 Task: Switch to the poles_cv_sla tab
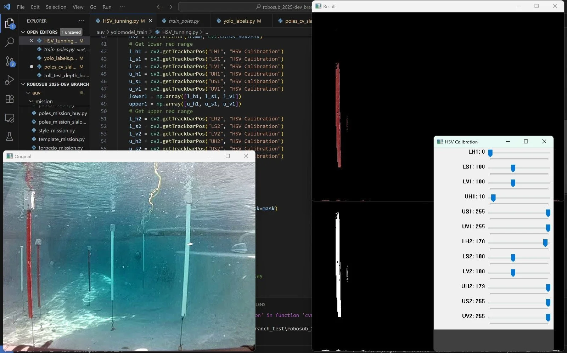(293, 21)
